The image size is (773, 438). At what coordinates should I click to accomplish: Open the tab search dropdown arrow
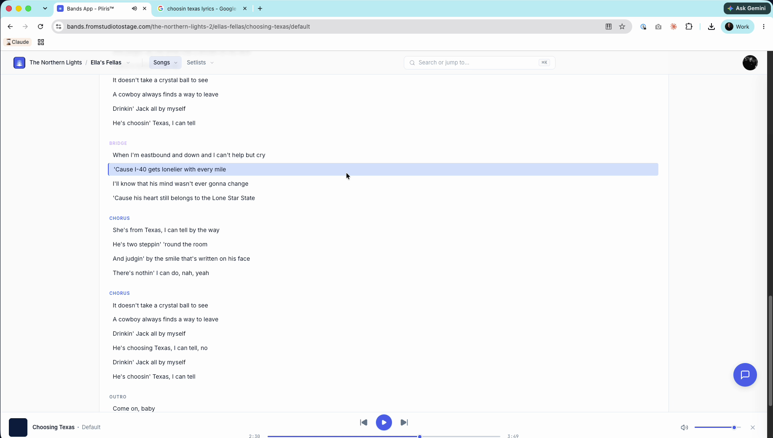pos(45,8)
